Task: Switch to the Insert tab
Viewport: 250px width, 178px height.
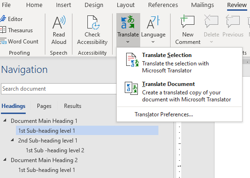Action: point(63,5)
